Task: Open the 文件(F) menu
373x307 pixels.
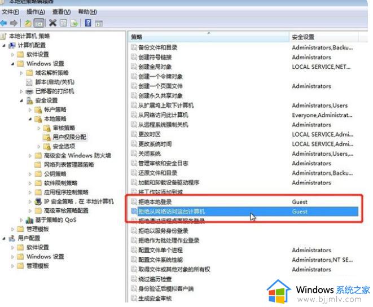Action: pos(11,12)
